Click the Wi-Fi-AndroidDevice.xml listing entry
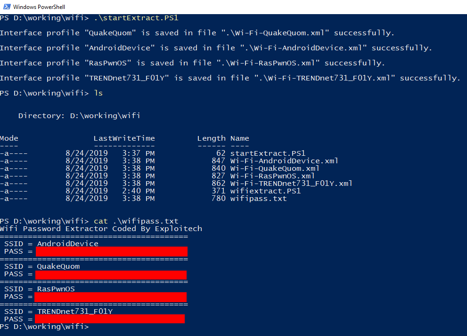 pyautogui.click(x=284, y=161)
